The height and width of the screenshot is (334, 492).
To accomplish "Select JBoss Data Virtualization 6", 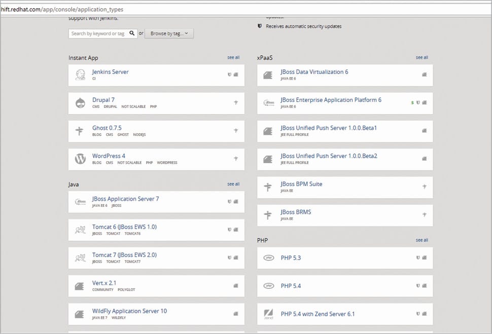I will coord(314,72).
